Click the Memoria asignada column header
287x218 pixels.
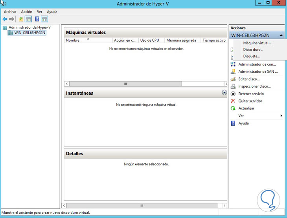(x=183, y=40)
